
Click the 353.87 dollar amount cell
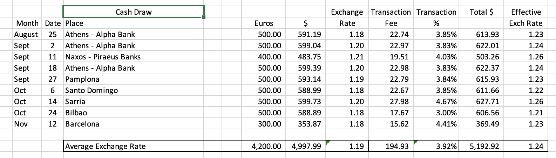pyautogui.click(x=309, y=124)
